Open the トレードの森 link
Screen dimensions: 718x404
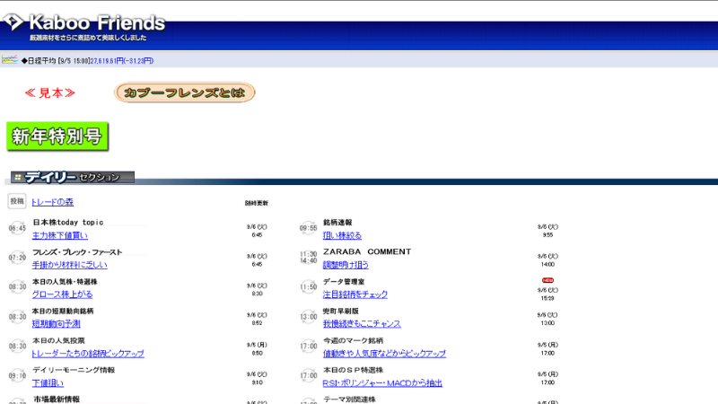(52, 202)
